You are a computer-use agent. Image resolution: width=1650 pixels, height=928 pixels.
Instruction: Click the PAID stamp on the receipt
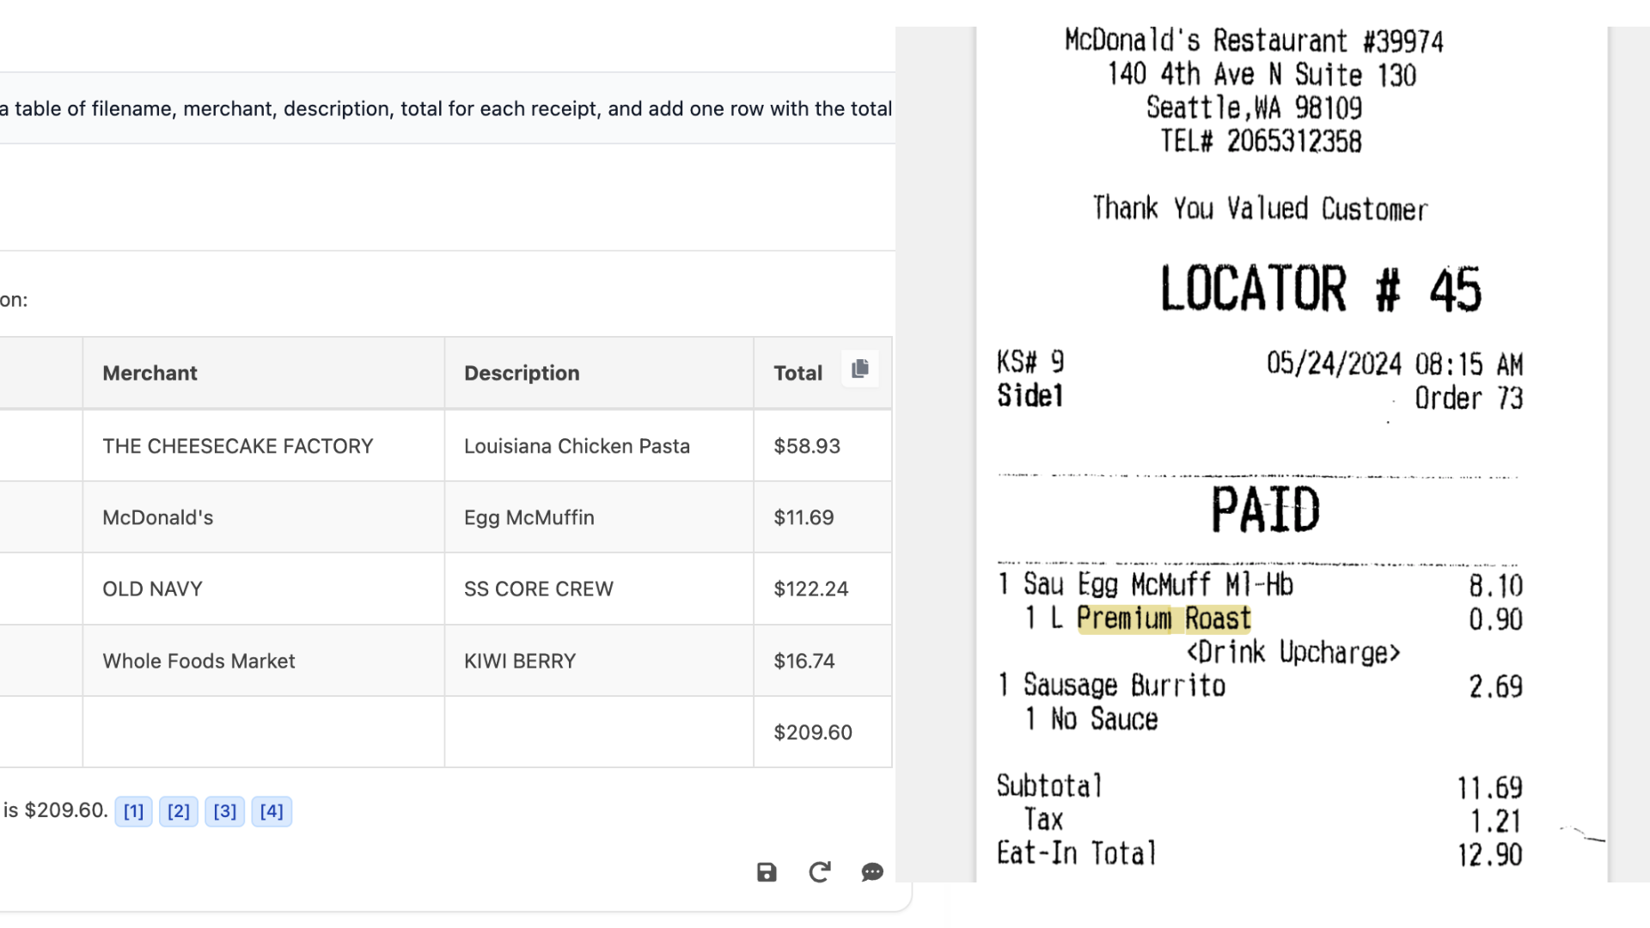point(1265,510)
